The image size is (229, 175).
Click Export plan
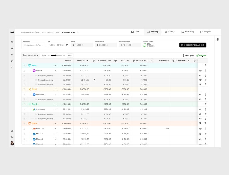[188, 55]
